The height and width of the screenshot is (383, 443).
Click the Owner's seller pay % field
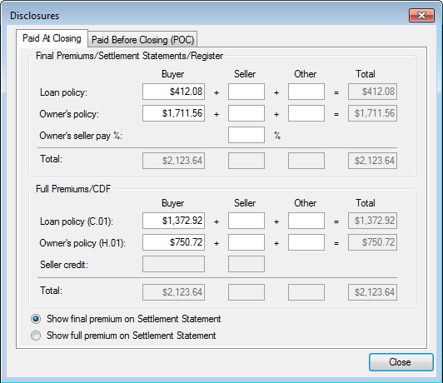tap(246, 135)
